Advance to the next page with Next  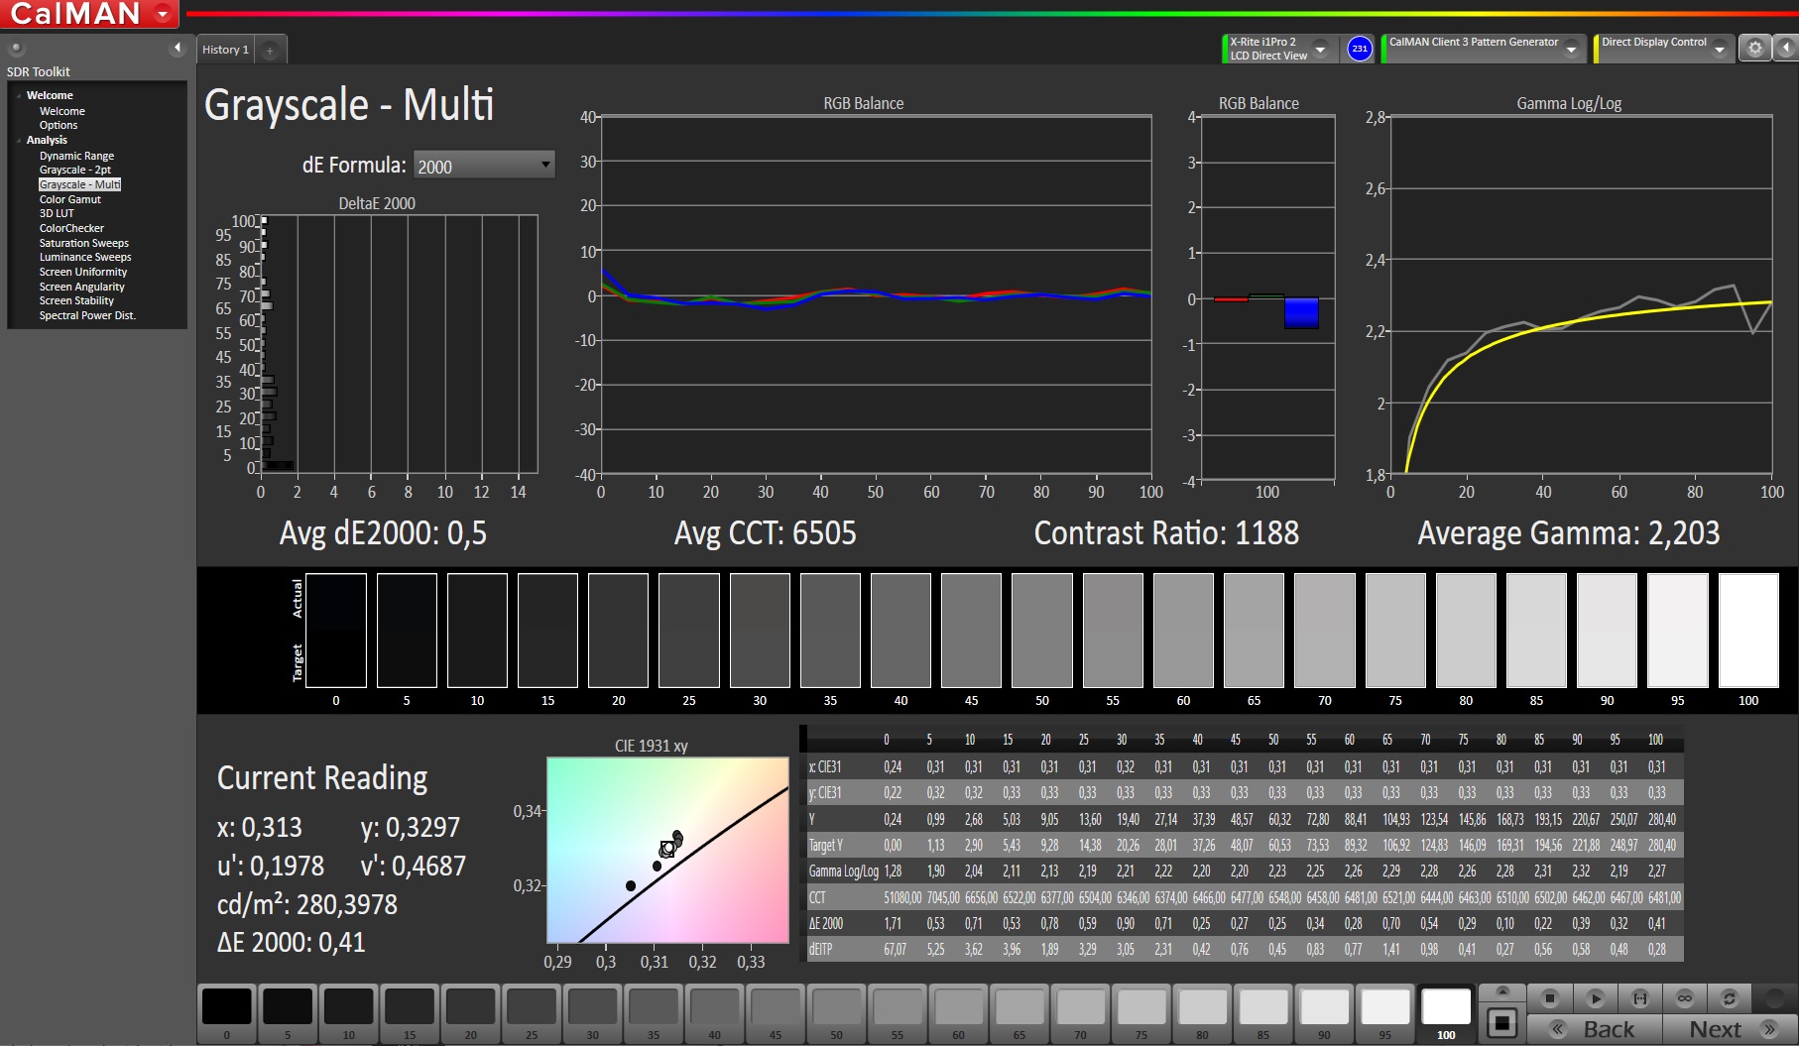[x=1731, y=1029]
